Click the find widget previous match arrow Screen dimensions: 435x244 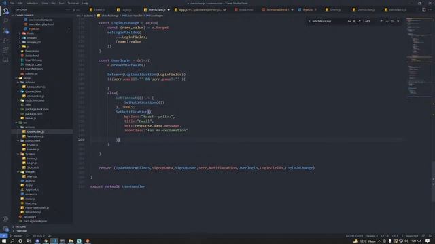(381, 21)
